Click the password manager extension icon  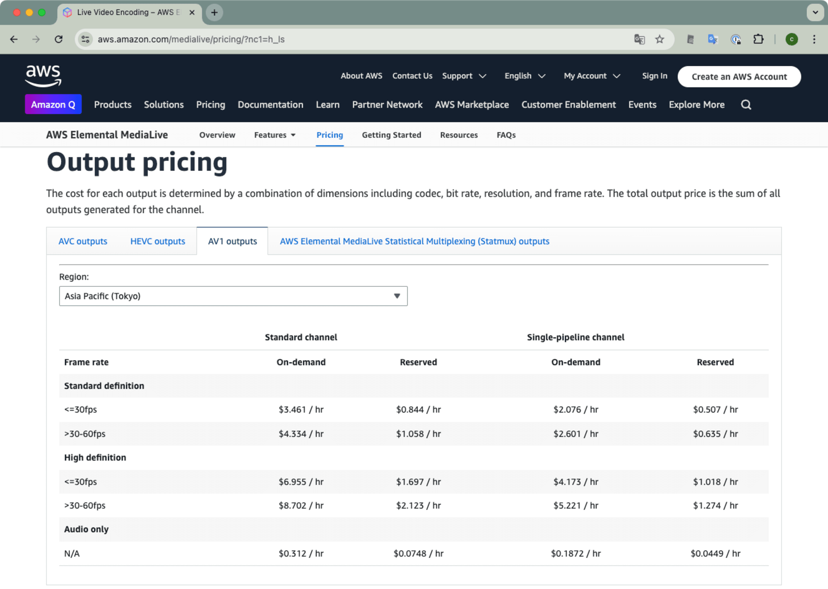tap(736, 39)
